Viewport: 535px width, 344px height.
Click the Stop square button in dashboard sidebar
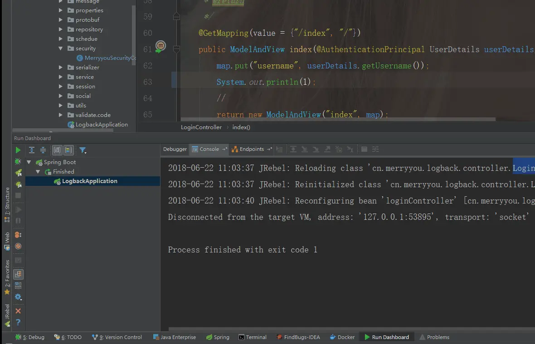(18, 195)
